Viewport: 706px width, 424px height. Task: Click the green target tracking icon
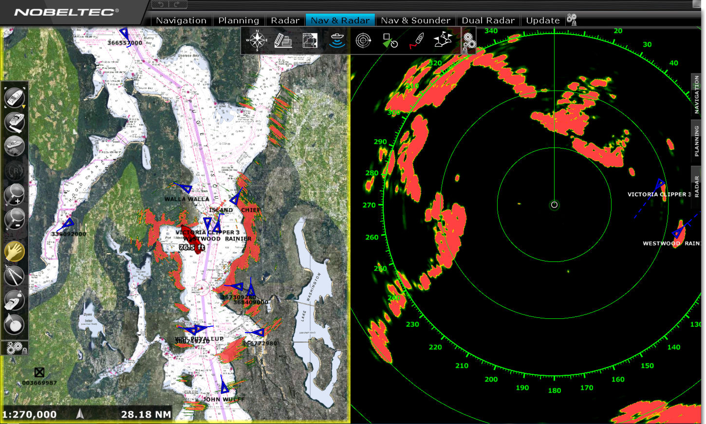click(390, 40)
